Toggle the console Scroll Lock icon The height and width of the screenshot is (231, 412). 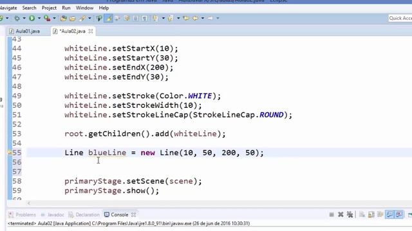point(371,215)
